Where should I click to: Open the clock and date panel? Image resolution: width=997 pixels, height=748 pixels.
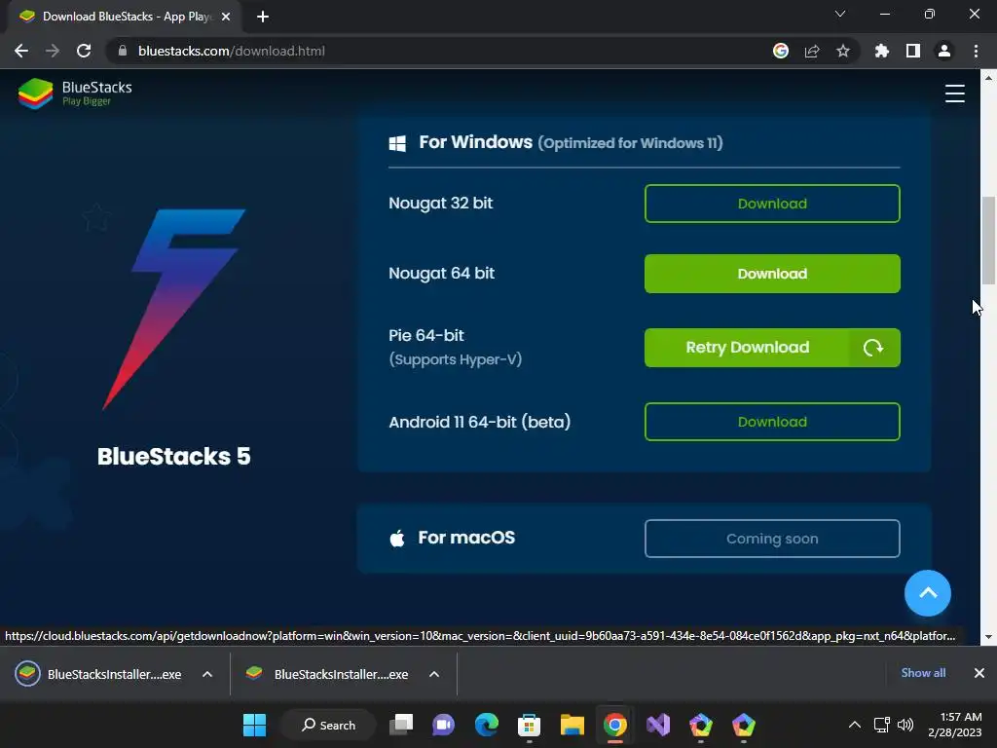coord(955,725)
